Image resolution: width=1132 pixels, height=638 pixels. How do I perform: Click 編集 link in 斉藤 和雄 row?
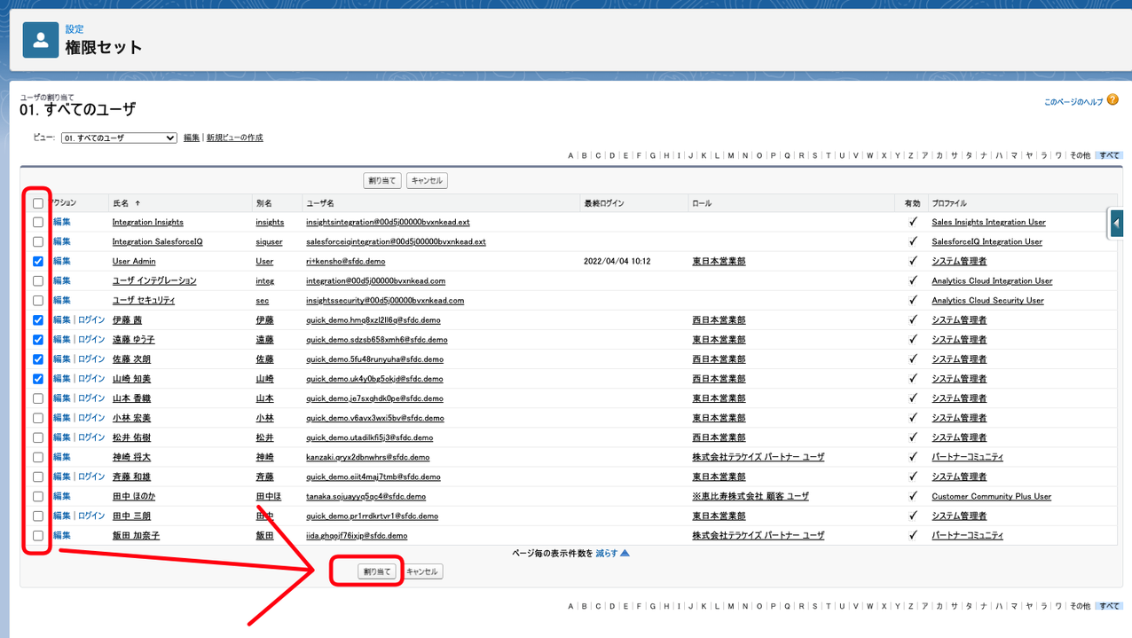62,477
